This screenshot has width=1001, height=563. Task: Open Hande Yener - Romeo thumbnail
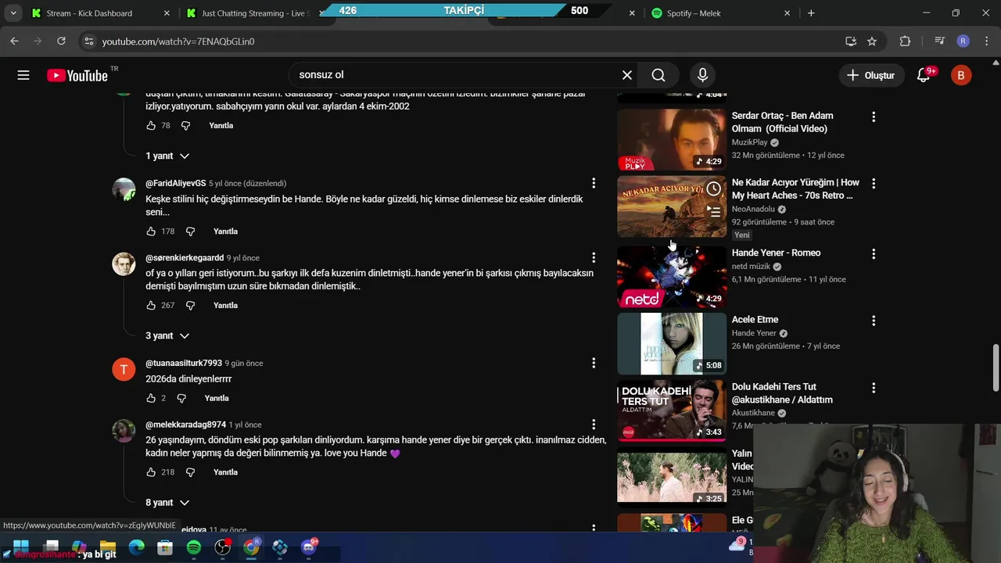tap(672, 277)
